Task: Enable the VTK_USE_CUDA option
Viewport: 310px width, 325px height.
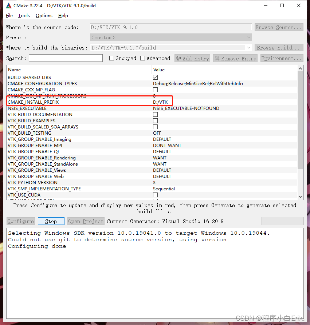Action: tap(155, 195)
